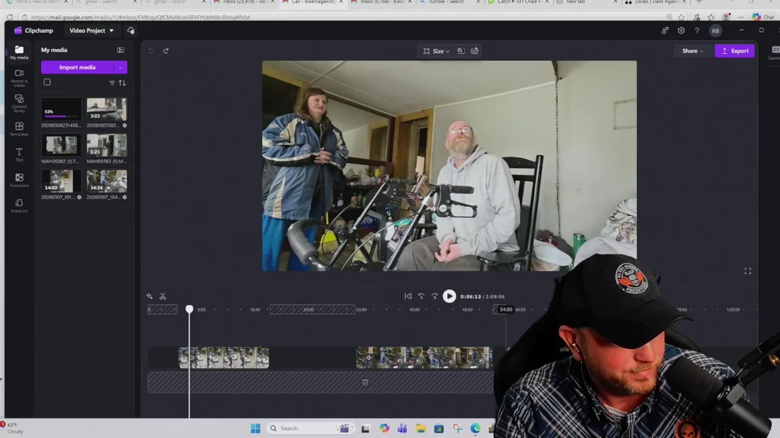Screen dimensions: 780x438
Task: Click the Export button
Action: (x=735, y=51)
